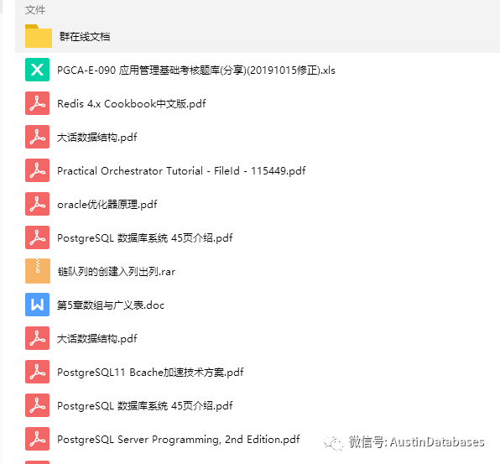Click the green Excel icon for PGCA-E-090 file
This screenshot has width=500, height=464.
click(x=37, y=70)
